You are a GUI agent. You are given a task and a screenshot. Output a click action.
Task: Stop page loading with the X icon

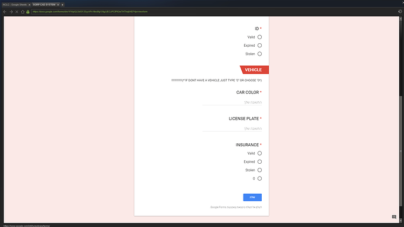17,12
